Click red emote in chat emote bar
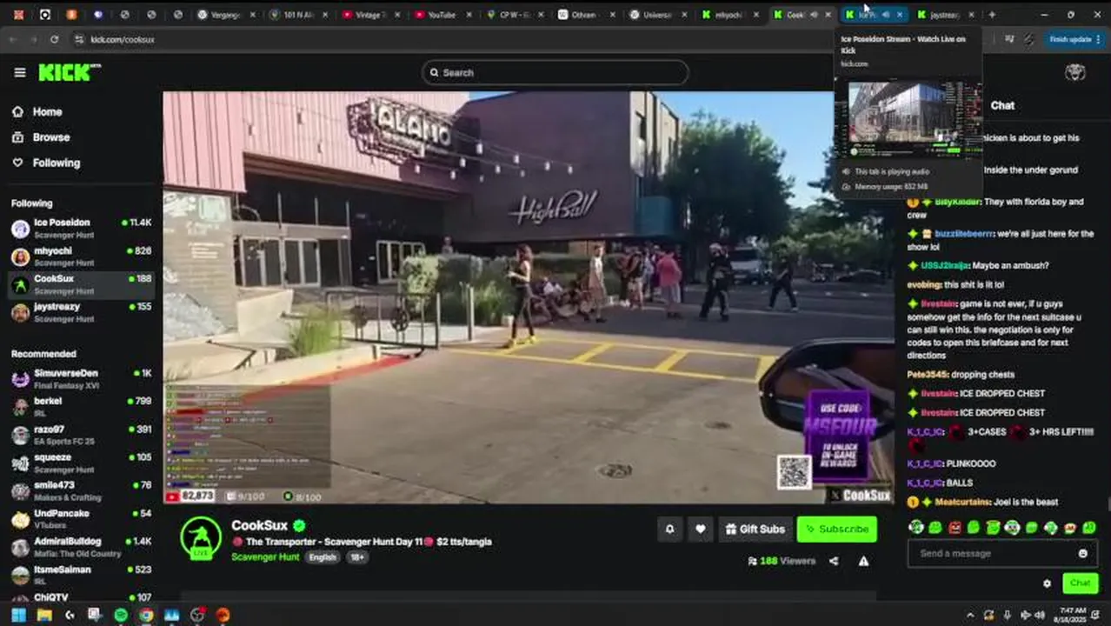The width and height of the screenshot is (1111, 626). 955,528
